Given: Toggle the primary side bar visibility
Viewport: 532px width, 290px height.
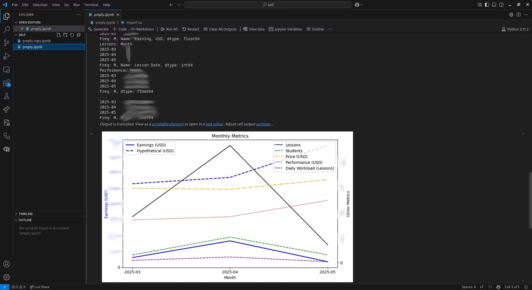Looking at the screenshot, I should click(487, 5).
